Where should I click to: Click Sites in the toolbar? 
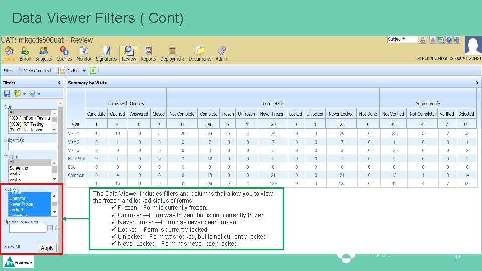point(8,71)
